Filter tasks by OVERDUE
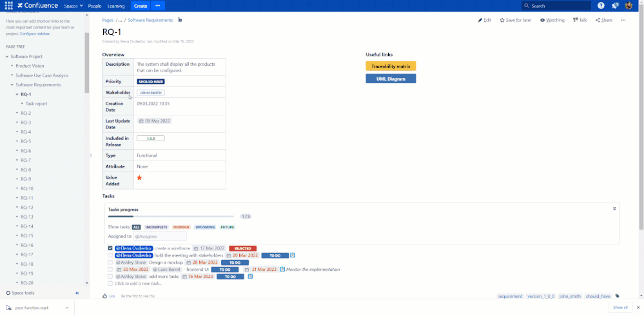This screenshot has height=316, width=644. click(181, 227)
